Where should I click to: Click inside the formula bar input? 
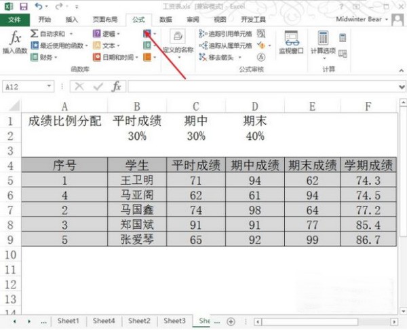[x=262, y=86]
